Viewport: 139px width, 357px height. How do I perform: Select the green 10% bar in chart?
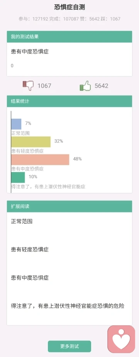pos(18,178)
